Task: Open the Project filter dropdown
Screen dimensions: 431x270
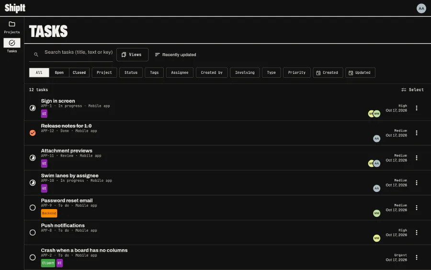Action: (x=104, y=73)
